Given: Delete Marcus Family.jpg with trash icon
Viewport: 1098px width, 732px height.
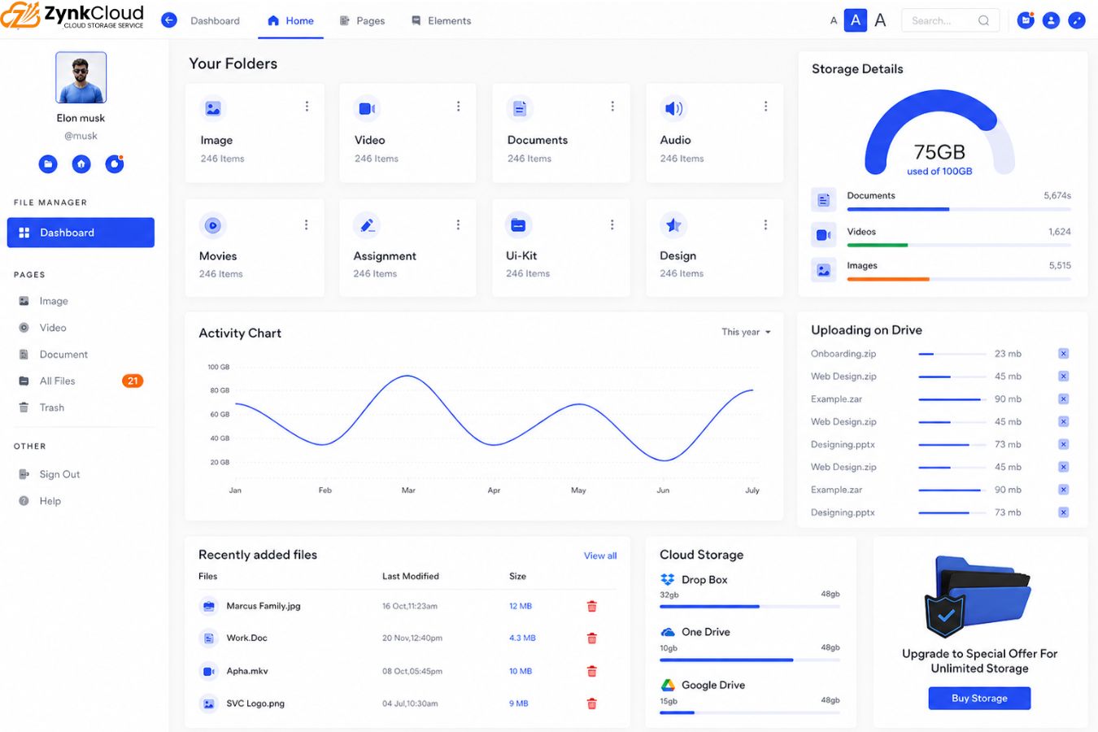Looking at the screenshot, I should click(x=592, y=606).
